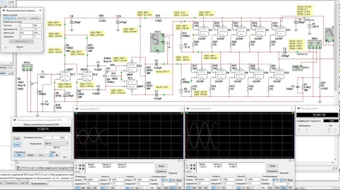Image resolution: width=340 pixels, height=190 pixels.
Task: Switch distortion analyzer to SINAD mode
Action: (x=30, y=155)
